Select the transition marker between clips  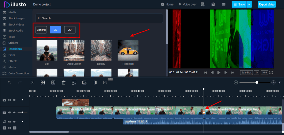click(204, 112)
